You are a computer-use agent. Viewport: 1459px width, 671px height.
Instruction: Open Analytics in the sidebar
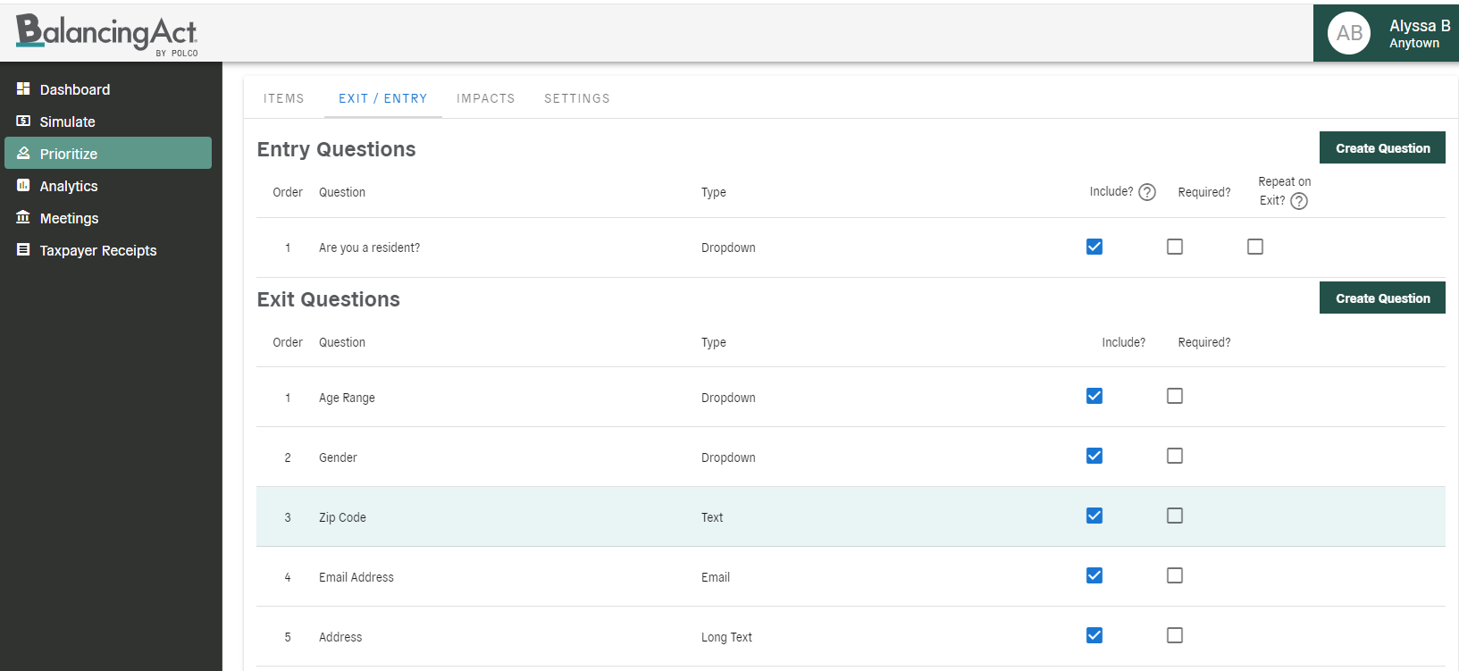(108, 186)
